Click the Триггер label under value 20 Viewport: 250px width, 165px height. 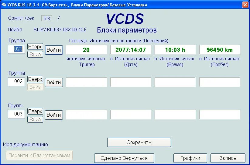click(87, 64)
